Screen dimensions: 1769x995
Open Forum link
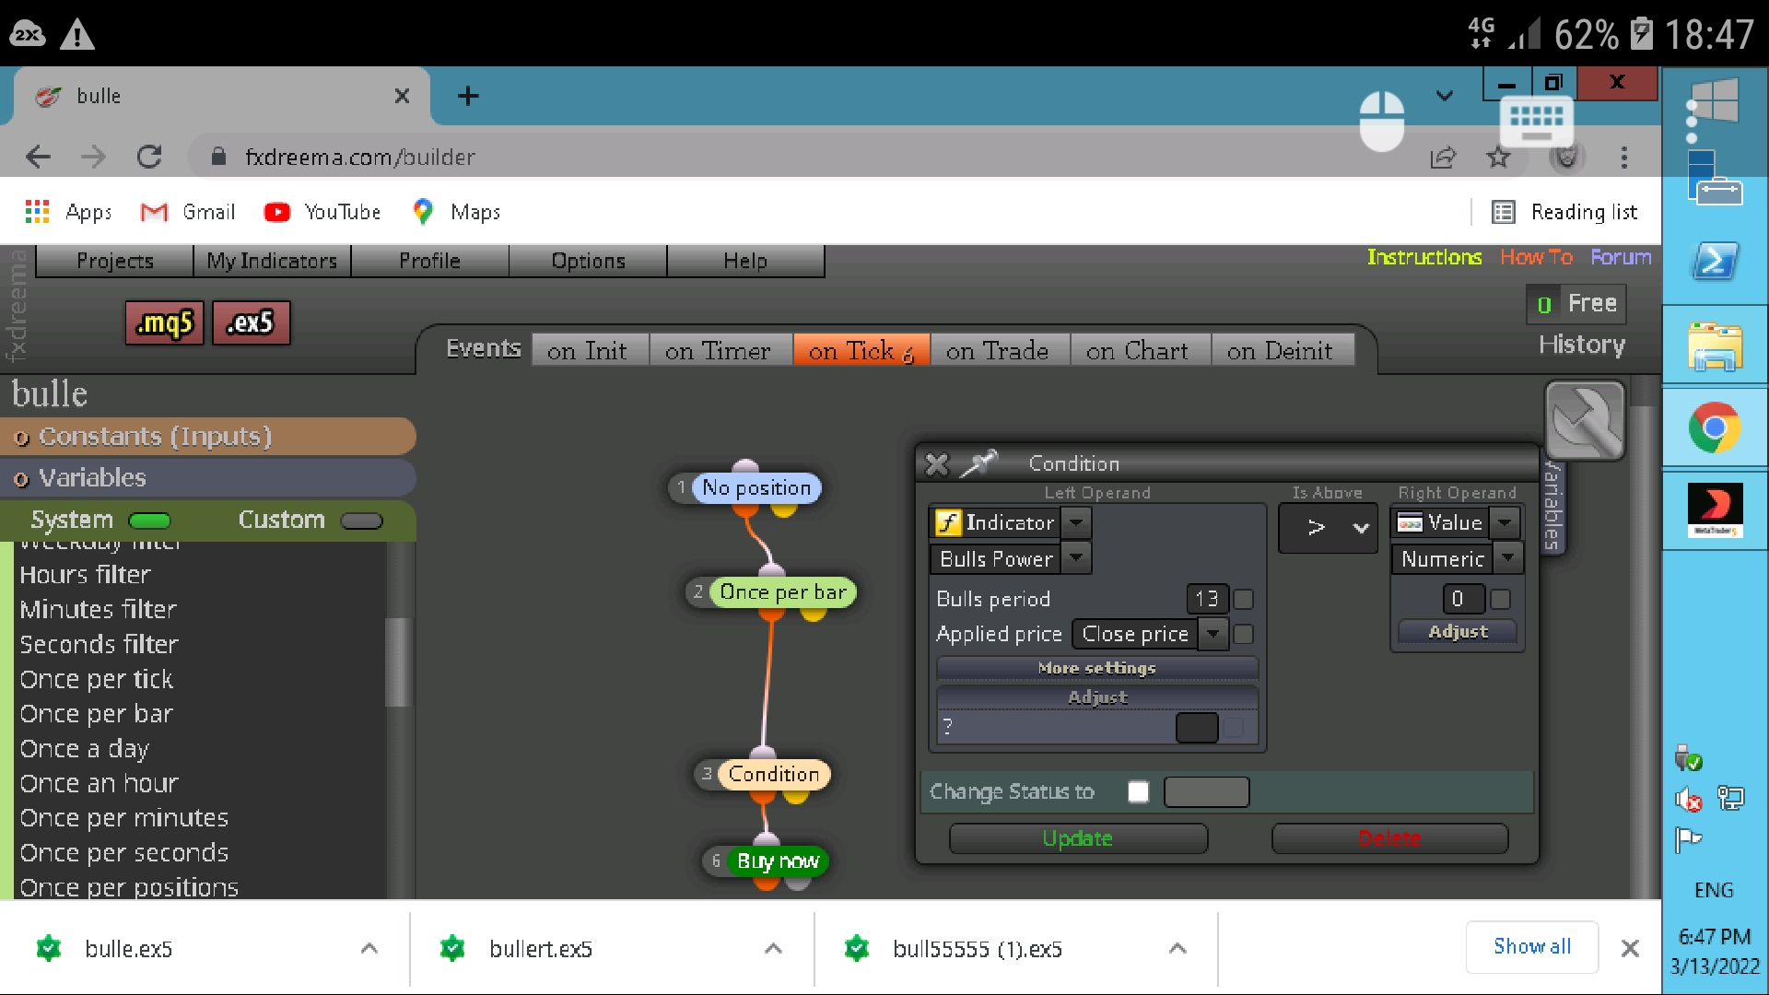click(x=1621, y=257)
